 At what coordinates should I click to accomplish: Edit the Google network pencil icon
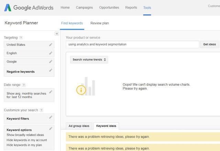[x=51, y=62]
